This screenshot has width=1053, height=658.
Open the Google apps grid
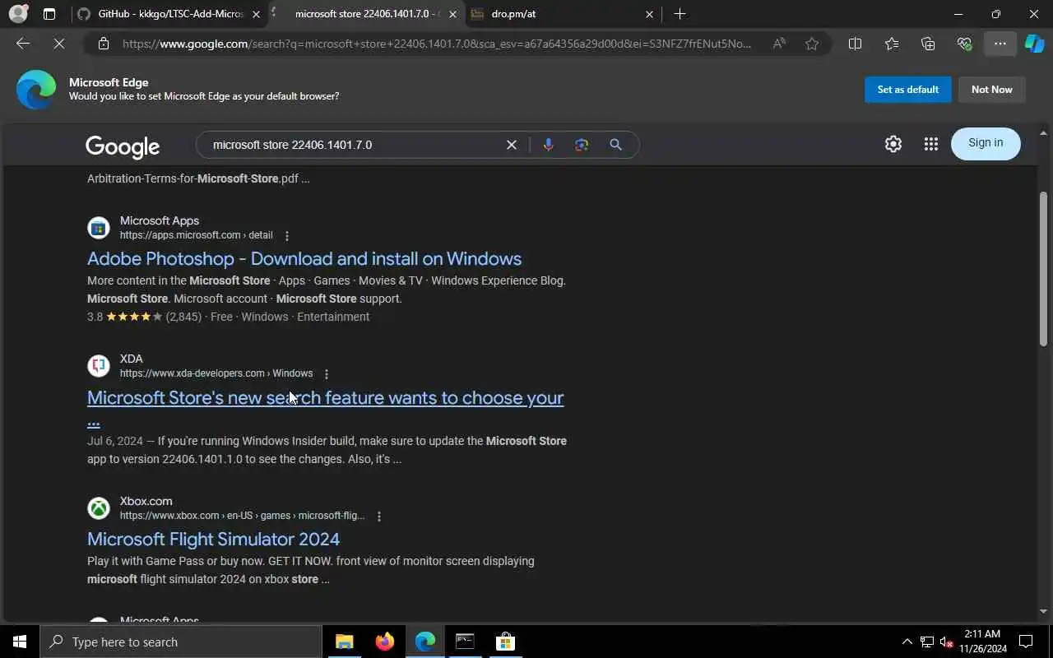pos(931,144)
